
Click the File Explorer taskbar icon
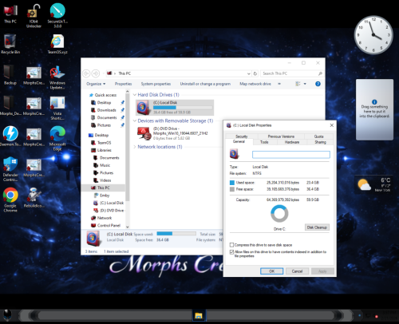point(199,316)
